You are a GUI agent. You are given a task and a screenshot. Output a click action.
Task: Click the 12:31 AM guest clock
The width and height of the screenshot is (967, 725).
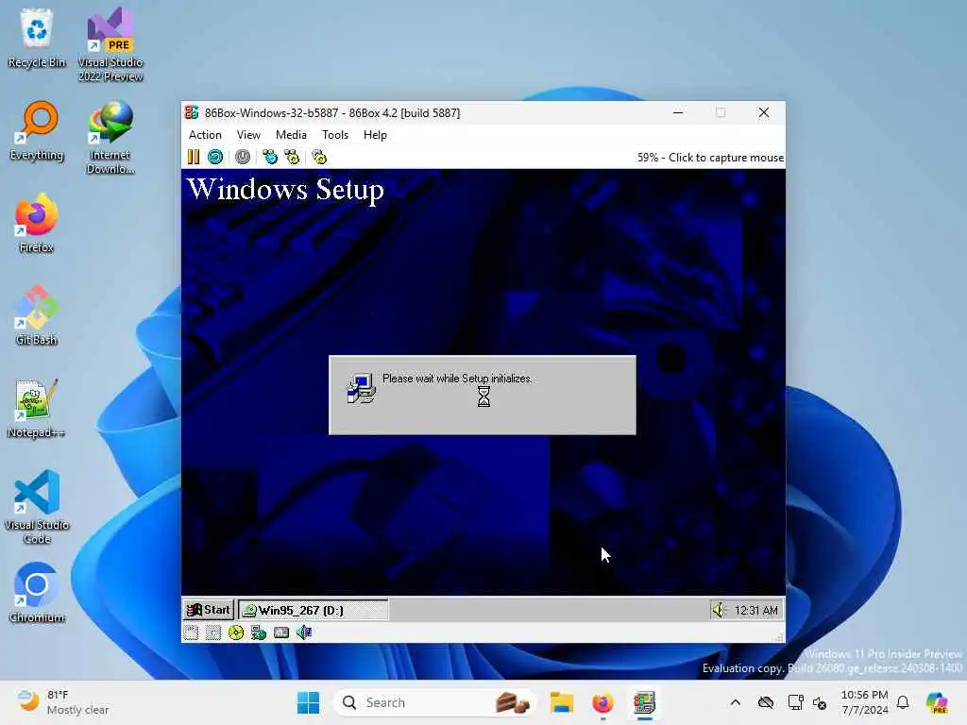click(x=755, y=611)
